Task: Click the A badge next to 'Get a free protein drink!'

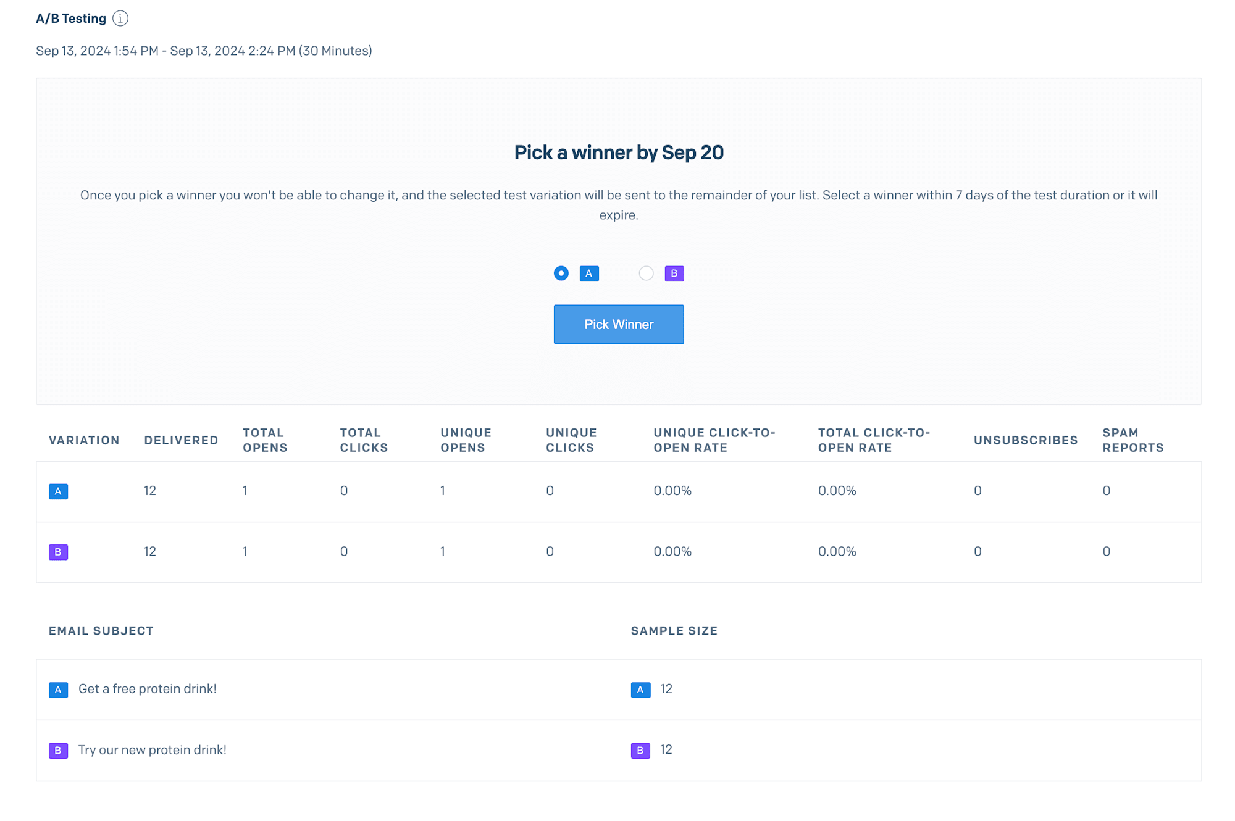Action: [x=58, y=690]
